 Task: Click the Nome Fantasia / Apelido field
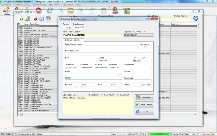coord(102,47)
